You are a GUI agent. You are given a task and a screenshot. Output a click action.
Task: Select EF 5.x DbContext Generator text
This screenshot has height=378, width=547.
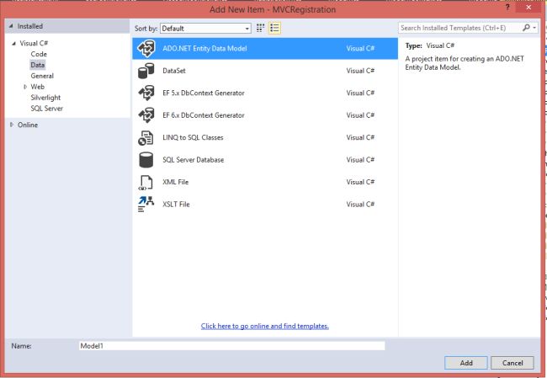pyautogui.click(x=204, y=93)
